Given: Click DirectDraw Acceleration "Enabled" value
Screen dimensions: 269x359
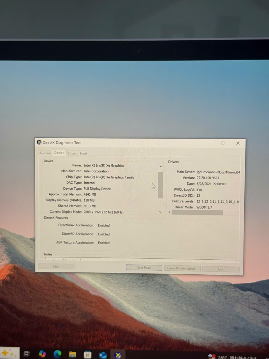Looking at the screenshot, I should pyautogui.click(x=104, y=225).
